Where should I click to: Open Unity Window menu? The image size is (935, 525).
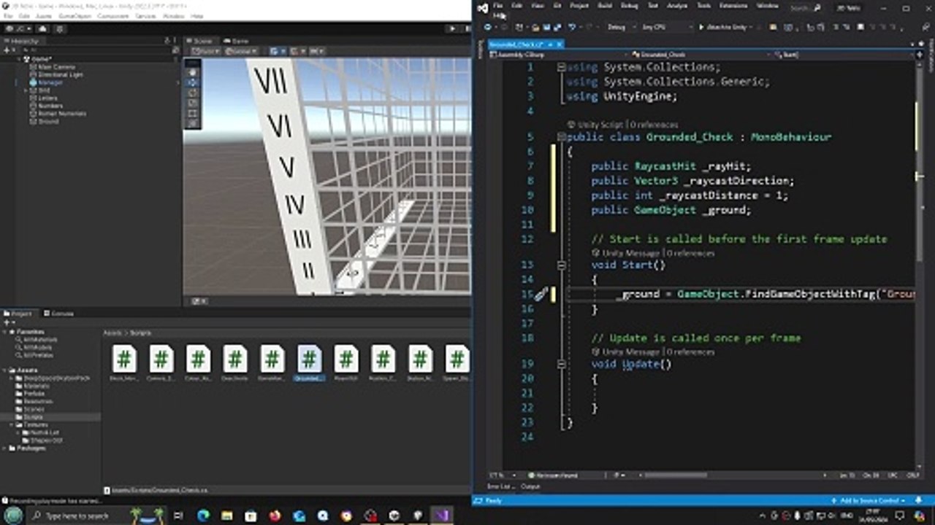click(x=174, y=15)
